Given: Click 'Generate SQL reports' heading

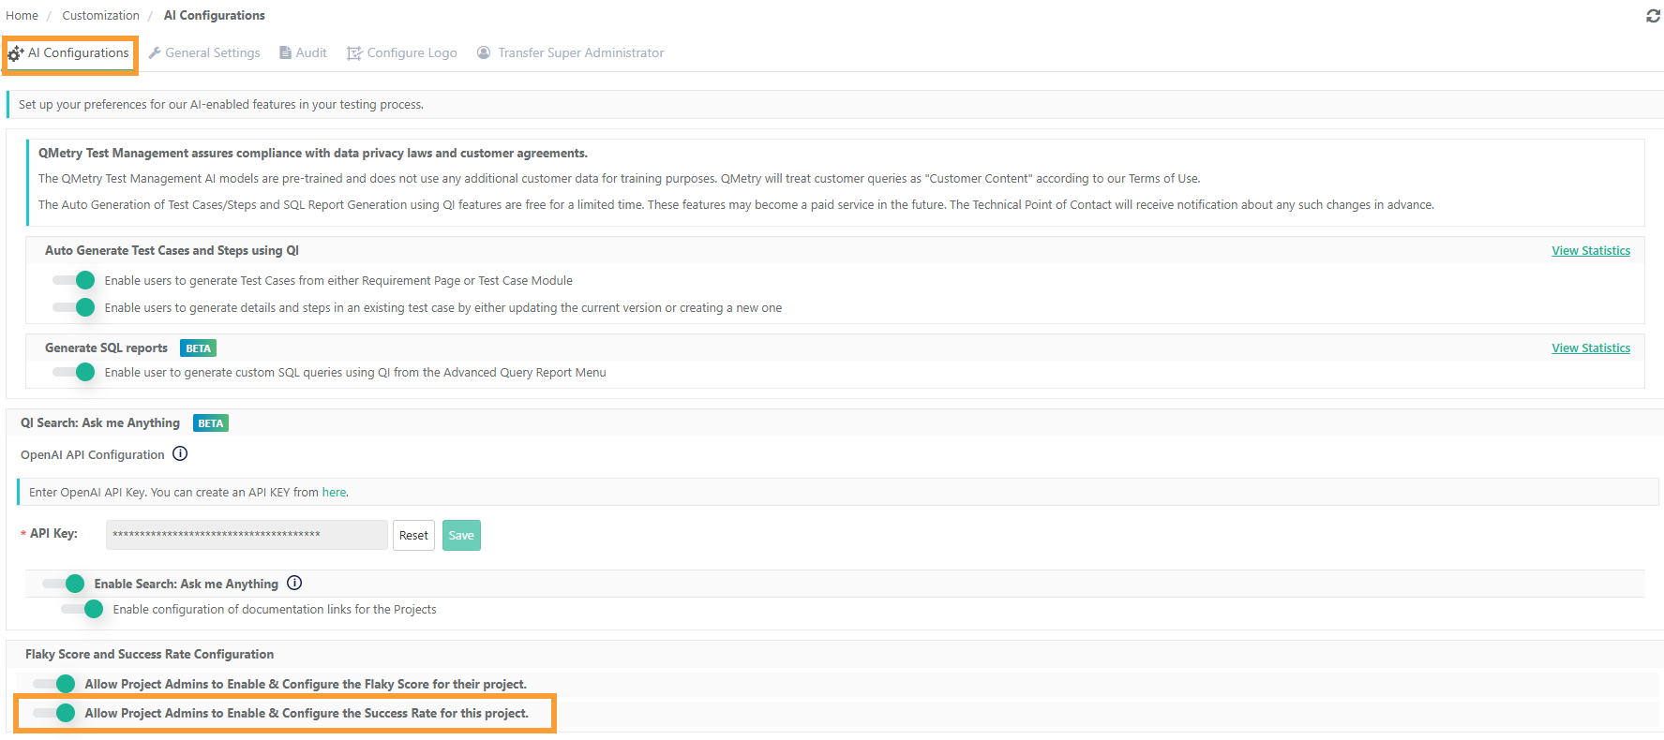Looking at the screenshot, I should coord(106,348).
